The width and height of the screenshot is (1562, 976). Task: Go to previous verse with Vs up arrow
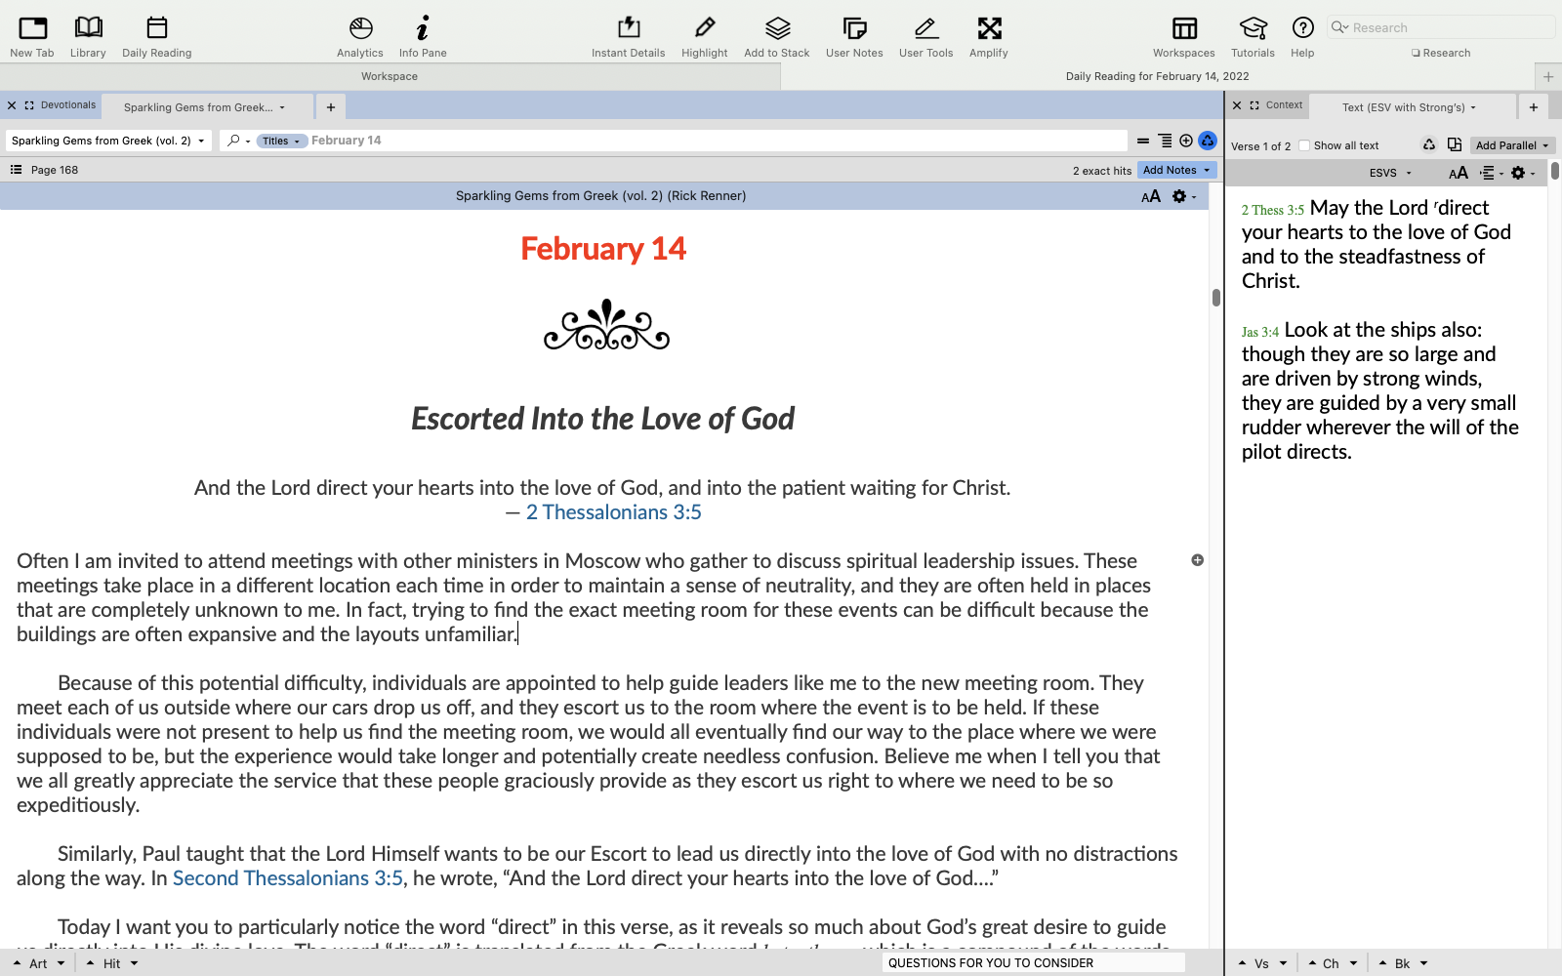pyautogui.click(x=1242, y=963)
